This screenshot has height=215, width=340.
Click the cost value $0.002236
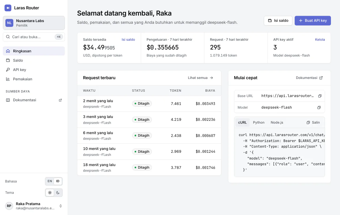click(205, 120)
